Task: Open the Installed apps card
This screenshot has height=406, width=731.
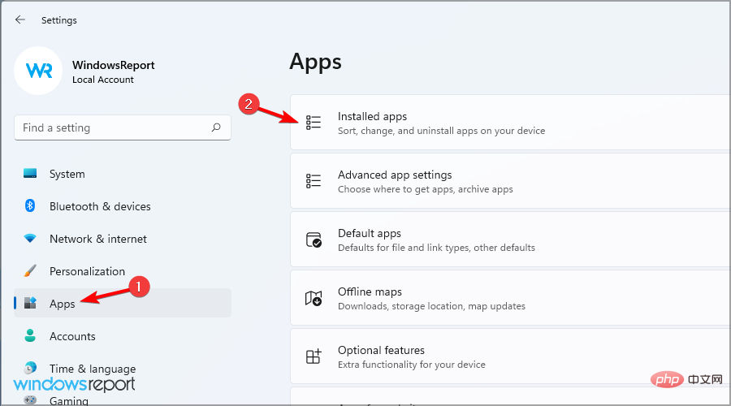Action: tap(511, 123)
